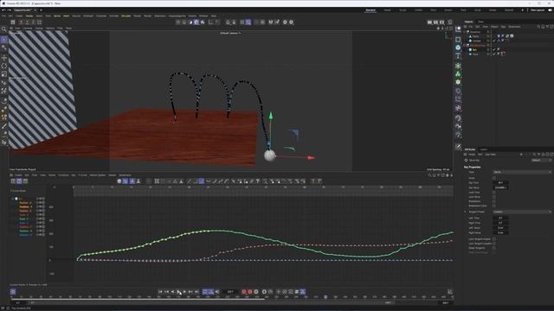Toggle the Y axis lock icon
554x311 pixels.
pos(27,22)
